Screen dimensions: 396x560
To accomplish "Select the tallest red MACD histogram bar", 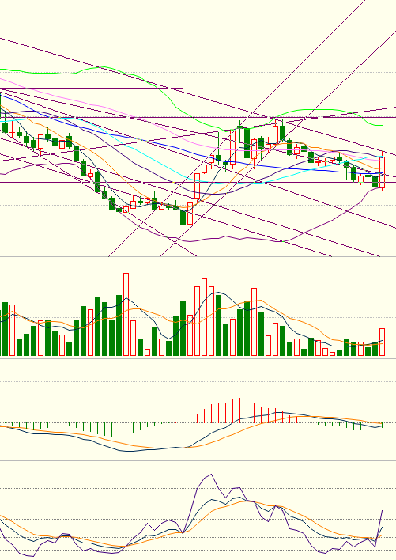I will [x=239, y=411].
